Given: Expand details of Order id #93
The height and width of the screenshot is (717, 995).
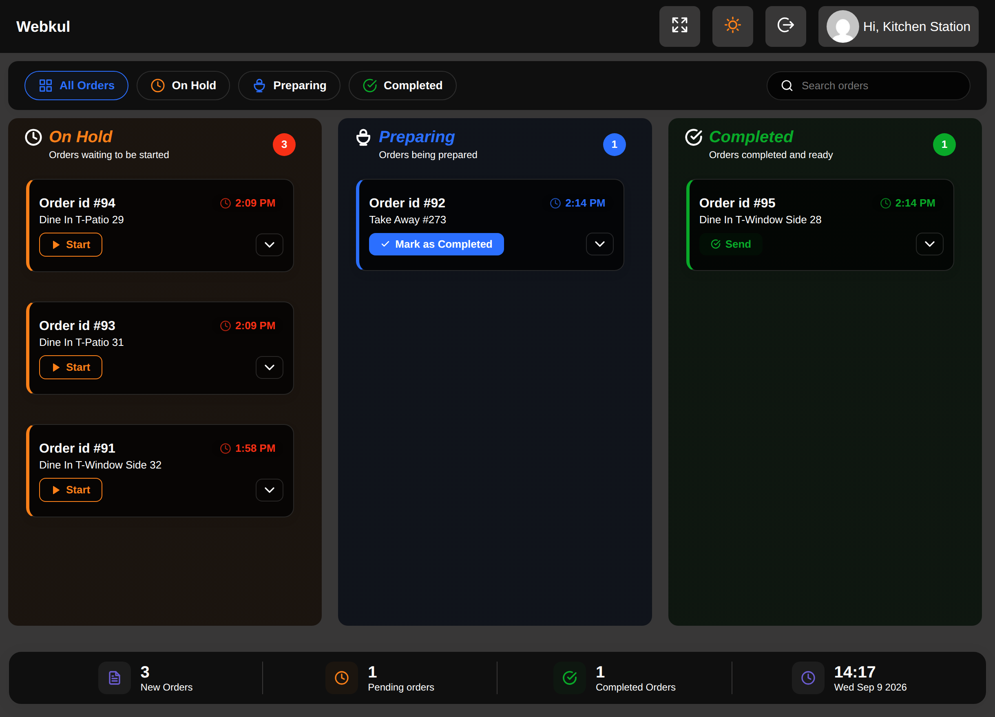Looking at the screenshot, I should point(270,367).
